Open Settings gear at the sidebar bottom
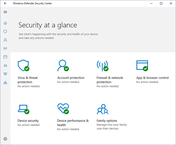Image resolution: width=176 pixels, height=145 pixels. pos(5,139)
